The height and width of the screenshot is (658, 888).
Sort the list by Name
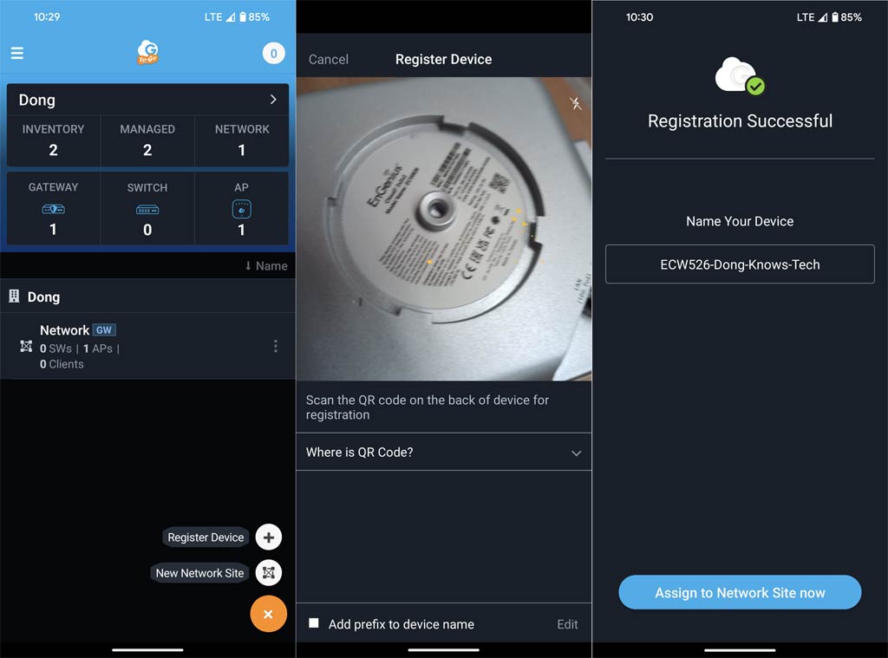pos(266,265)
